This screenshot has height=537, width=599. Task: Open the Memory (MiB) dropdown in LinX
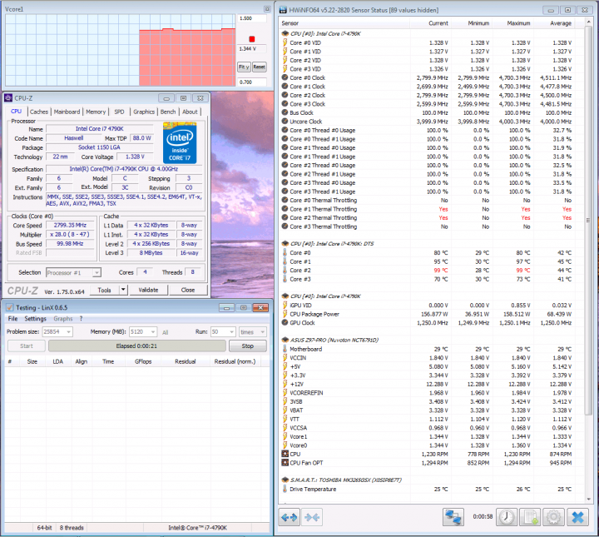pos(153,331)
